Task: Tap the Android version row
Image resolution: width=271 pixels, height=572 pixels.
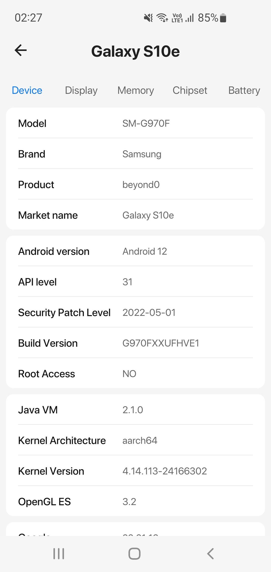Action: [x=135, y=251]
